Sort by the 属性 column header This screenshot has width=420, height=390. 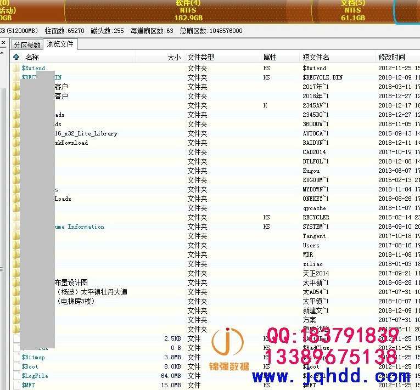point(270,57)
